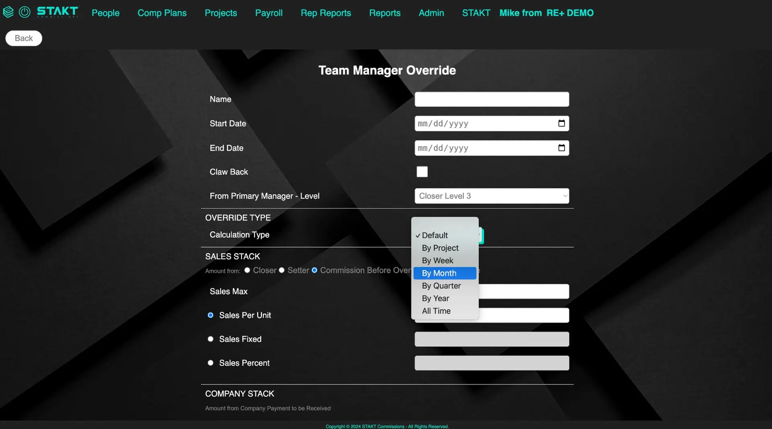Click the Calculation Type label
772x429 pixels.
point(239,234)
